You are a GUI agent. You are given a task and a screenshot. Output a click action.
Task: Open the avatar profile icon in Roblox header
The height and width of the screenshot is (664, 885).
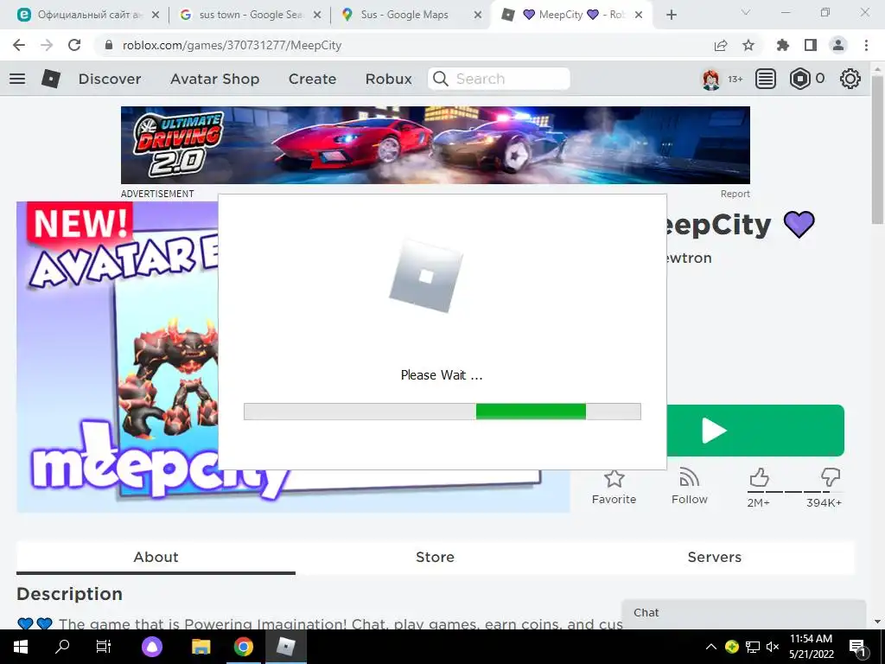[710, 79]
